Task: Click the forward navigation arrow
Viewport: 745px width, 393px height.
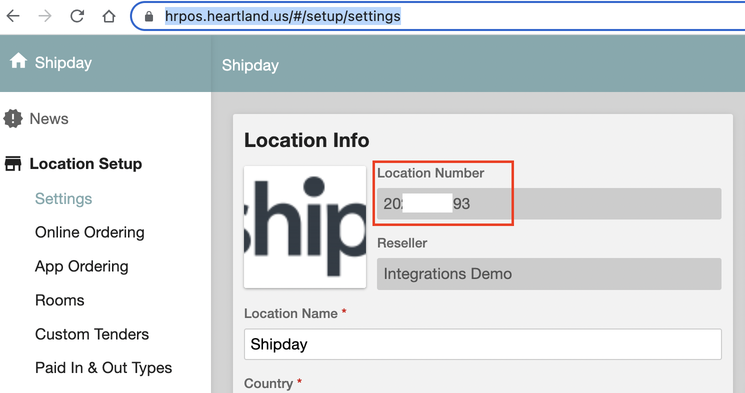Action: coord(45,15)
